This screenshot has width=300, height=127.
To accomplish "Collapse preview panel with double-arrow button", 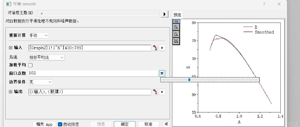I will tap(166, 124).
